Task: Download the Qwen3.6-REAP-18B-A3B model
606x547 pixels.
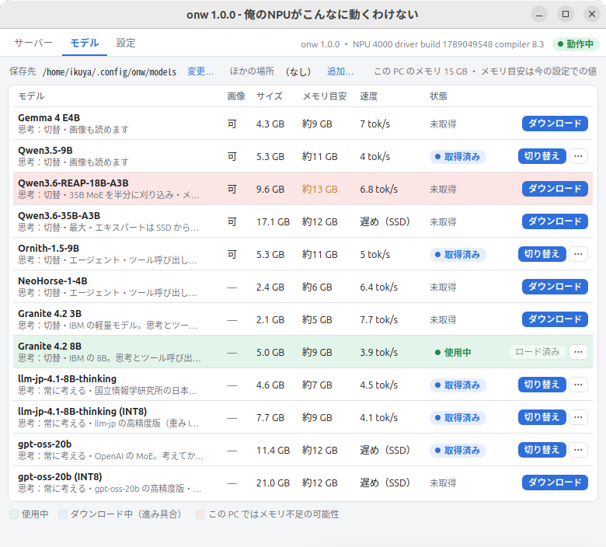Action: click(x=555, y=189)
